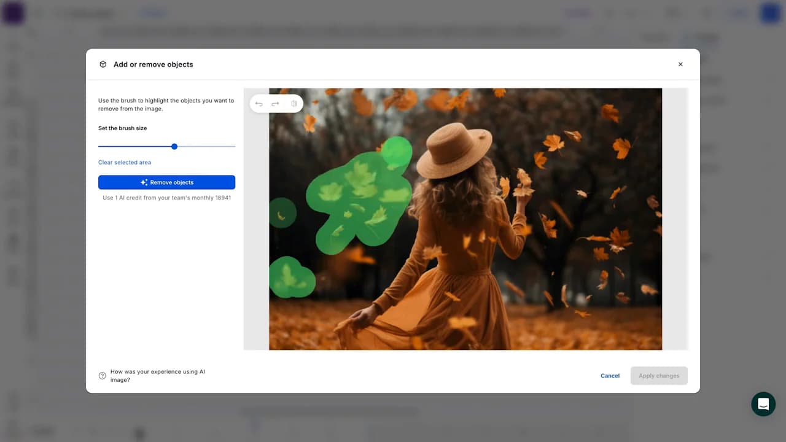The width and height of the screenshot is (786, 442).
Task: Click the small dark green circle at left edge
Action: click(282, 213)
